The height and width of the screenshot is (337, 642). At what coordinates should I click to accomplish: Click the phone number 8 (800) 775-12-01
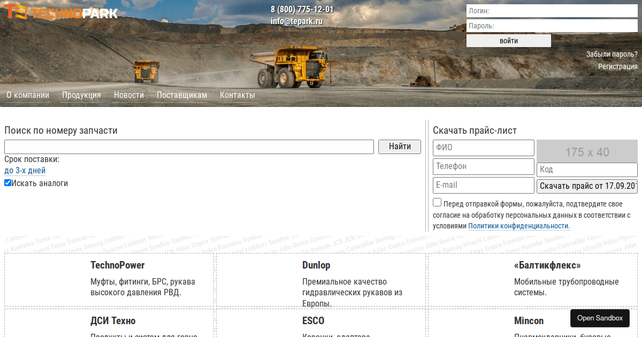point(302,10)
